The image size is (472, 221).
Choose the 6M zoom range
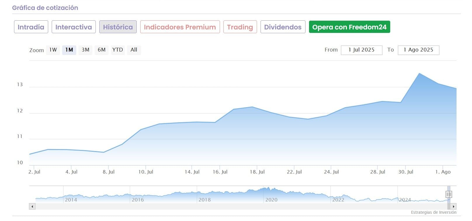tap(102, 50)
